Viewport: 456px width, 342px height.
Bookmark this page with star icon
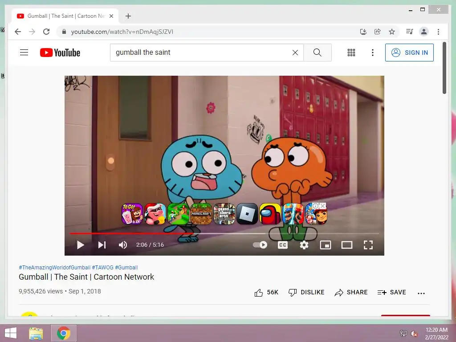392,32
